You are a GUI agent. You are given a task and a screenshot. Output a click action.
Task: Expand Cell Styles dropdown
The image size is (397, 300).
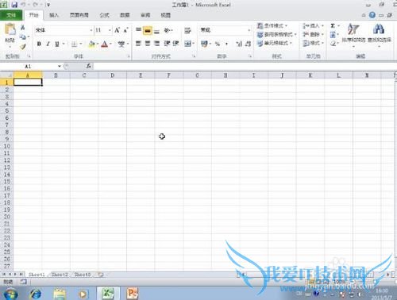291,43
